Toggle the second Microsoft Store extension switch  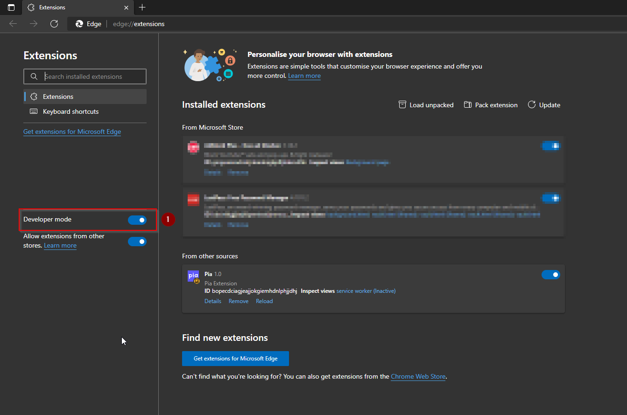click(x=551, y=199)
